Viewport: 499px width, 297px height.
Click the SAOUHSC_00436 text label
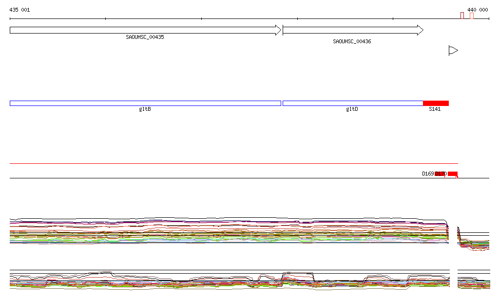click(352, 42)
